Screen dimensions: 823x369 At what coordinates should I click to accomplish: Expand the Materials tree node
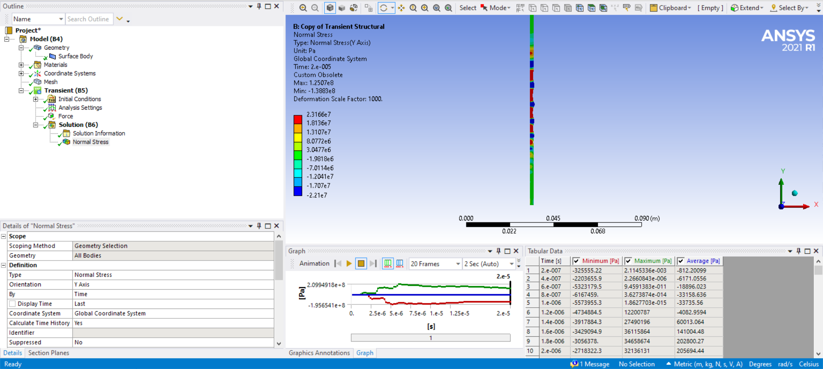pos(21,65)
